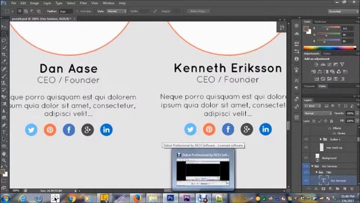The image size is (360, 203).
Task: Open the File menu
Action: point(13,3)
